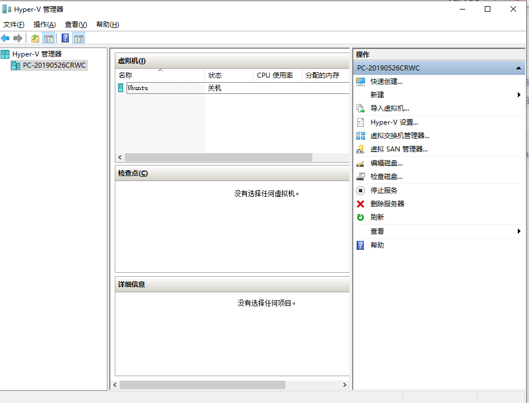Select Hyper-V 管理器 root tree label
529x403 pixels.
click(x=37, y=54)
